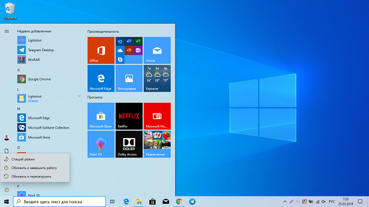Expand the Start menu hamburger navigation
The image size is (369, 207).
[6, 31]
